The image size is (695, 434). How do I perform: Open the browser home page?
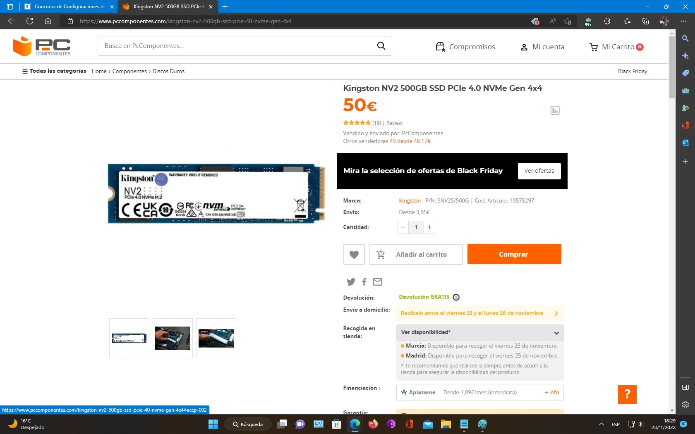[x=48, y=21]
